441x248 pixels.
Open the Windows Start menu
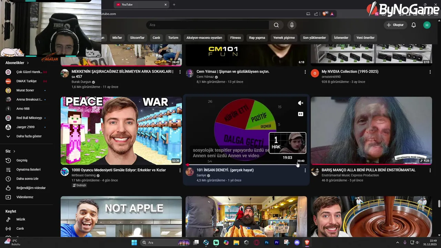click(x=134, y=242)
